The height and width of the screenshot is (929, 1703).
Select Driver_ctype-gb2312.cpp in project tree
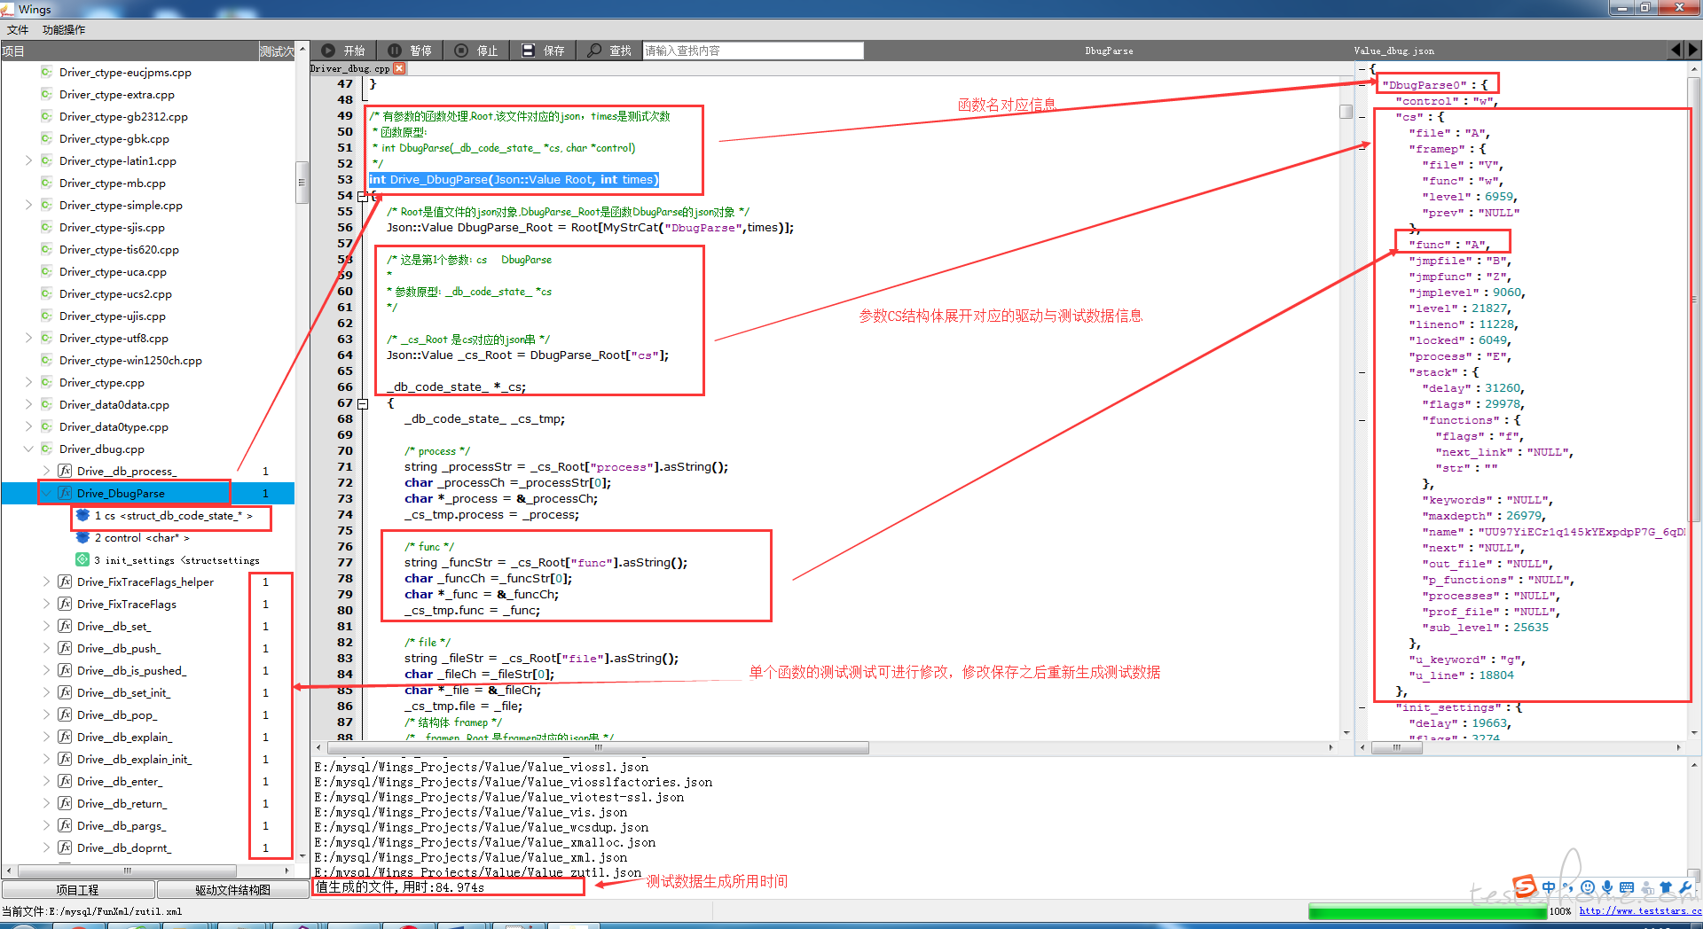tap(123, 116)
